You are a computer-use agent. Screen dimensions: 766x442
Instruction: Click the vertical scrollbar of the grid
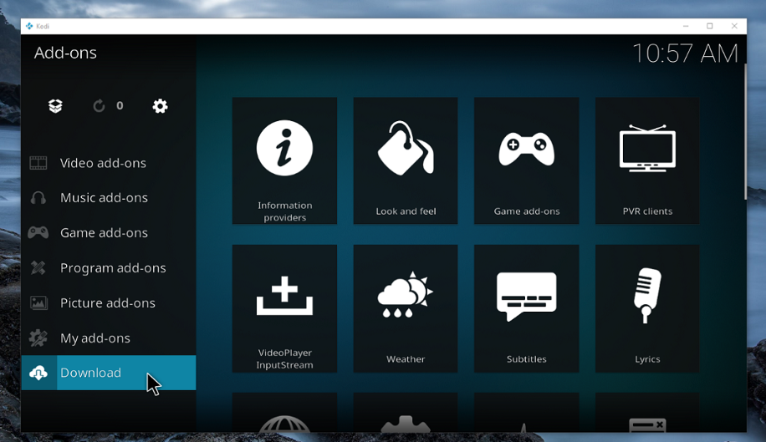point(745,132)
